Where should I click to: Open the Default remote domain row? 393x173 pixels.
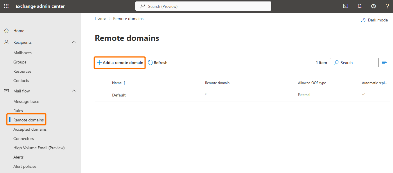coord(119,95)
